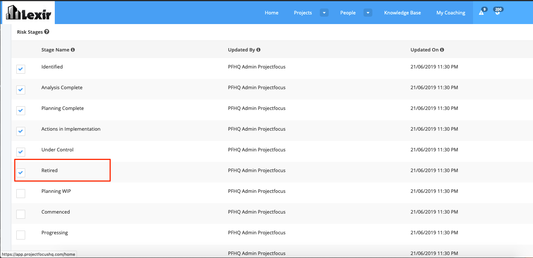Select the Commenced stage name

click(56, 212)
